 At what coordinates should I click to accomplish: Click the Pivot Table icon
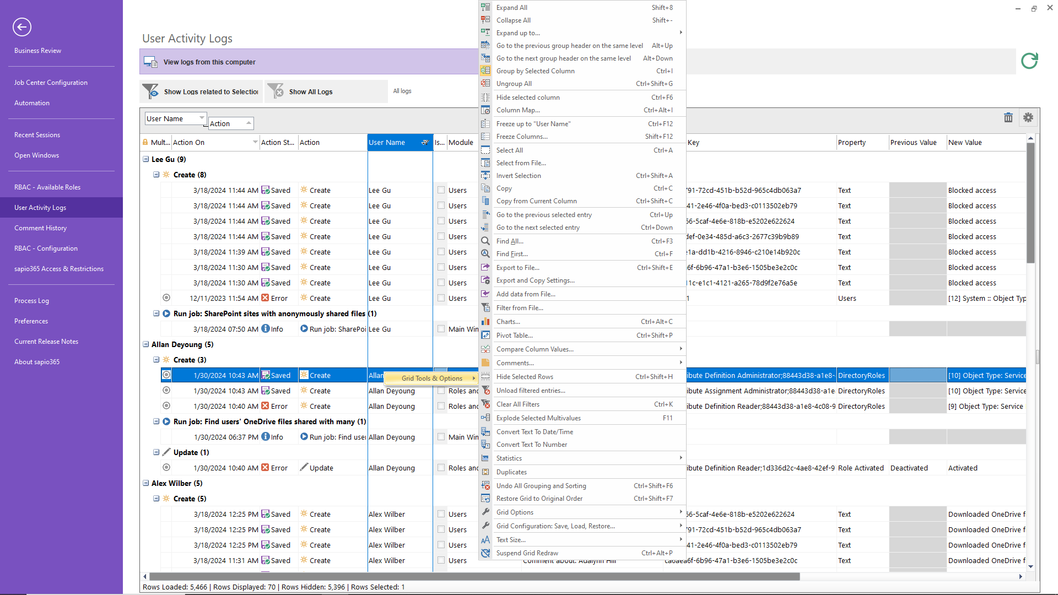[x=485, y=335]
